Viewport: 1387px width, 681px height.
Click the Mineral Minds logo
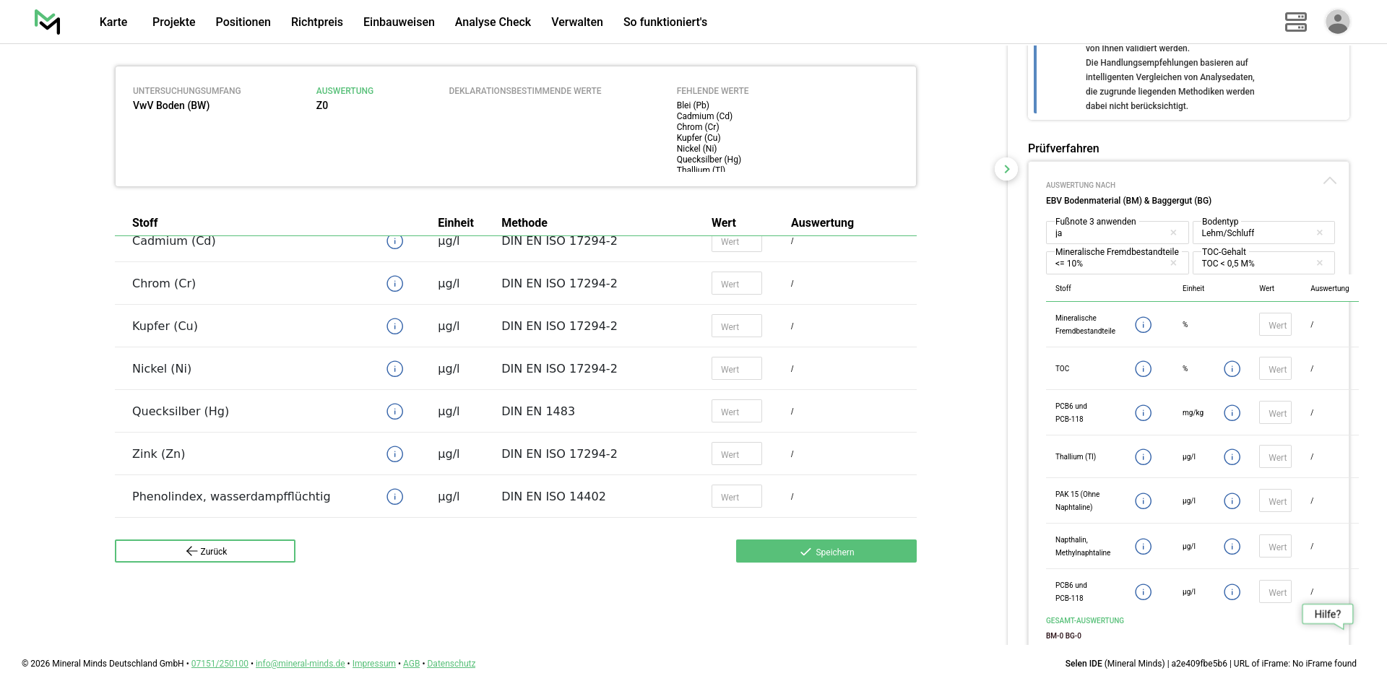click(x=47, y=22)
